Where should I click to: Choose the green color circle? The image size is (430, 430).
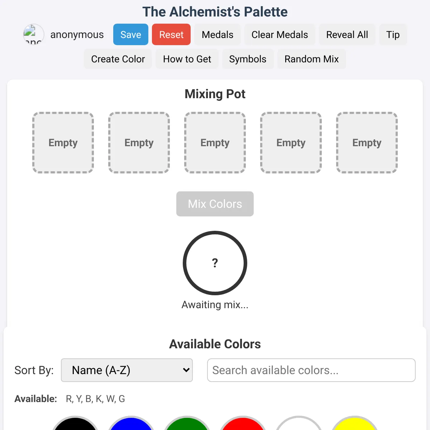pos(187,424)
